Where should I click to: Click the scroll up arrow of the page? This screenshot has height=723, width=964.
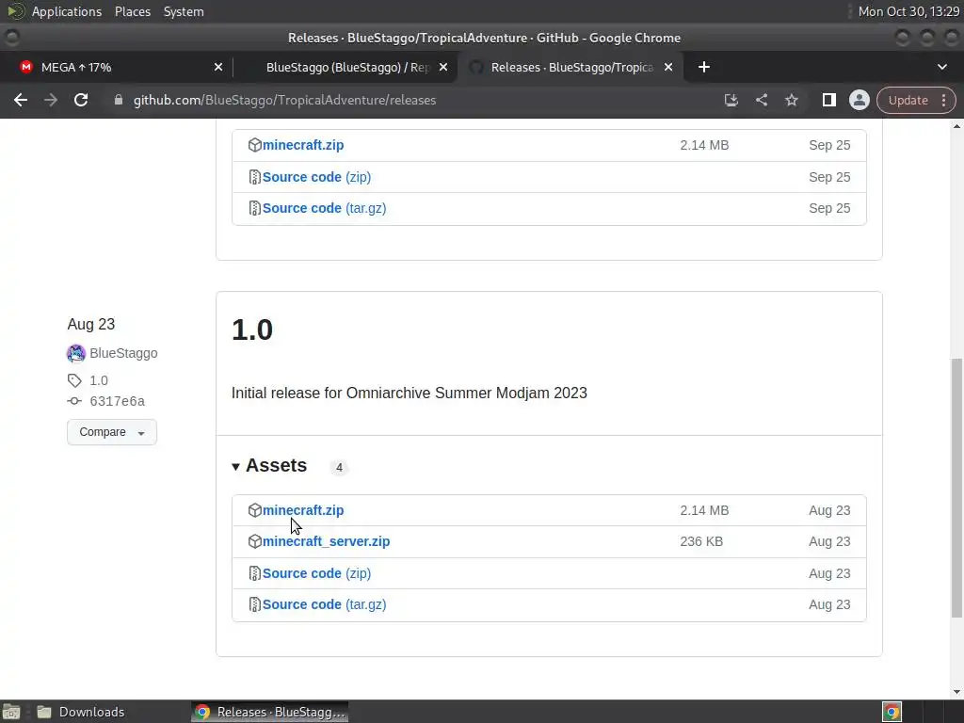point(956,126)
